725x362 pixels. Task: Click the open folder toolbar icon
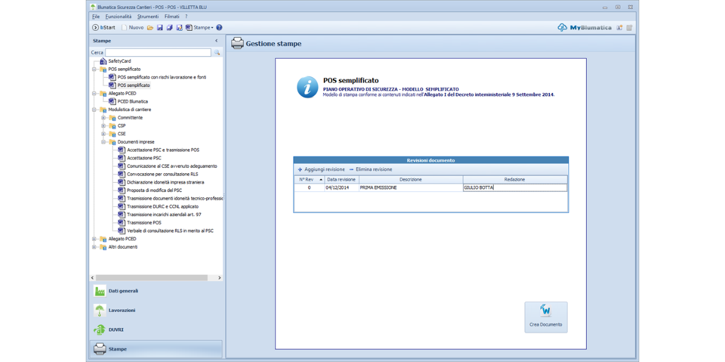point(150,28)
